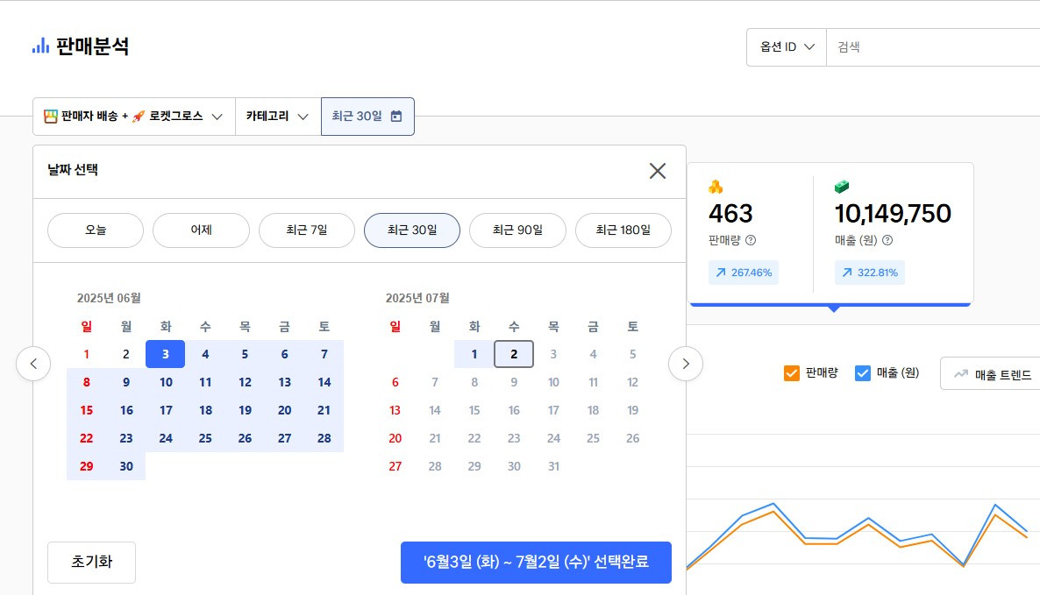
Task: Confirm date range with 선택완료 button
Action: tap(536, 562)
